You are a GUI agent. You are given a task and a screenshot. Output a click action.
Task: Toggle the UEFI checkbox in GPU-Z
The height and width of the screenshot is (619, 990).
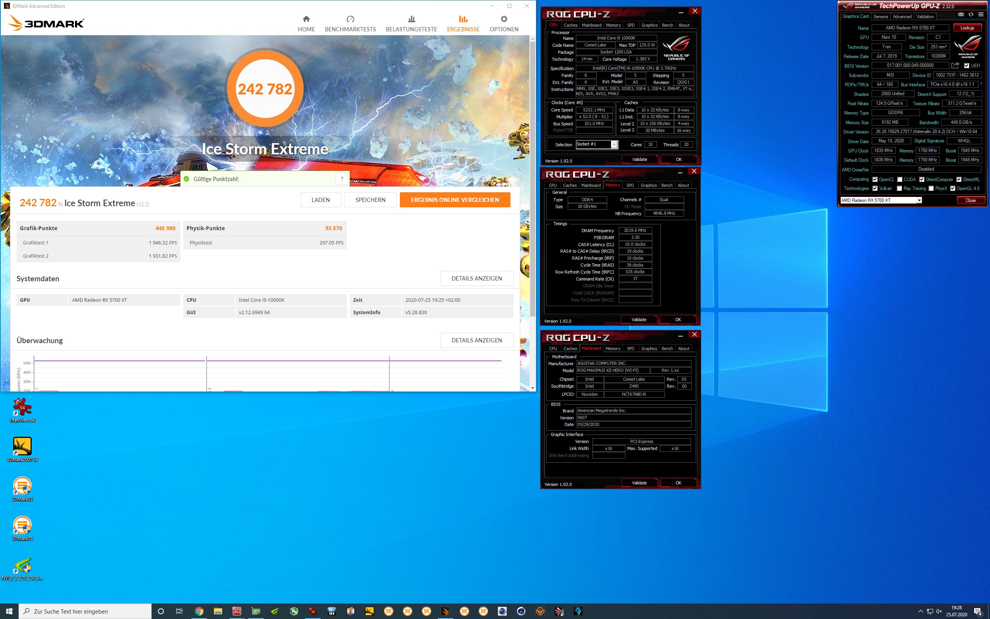click(967, 65)
